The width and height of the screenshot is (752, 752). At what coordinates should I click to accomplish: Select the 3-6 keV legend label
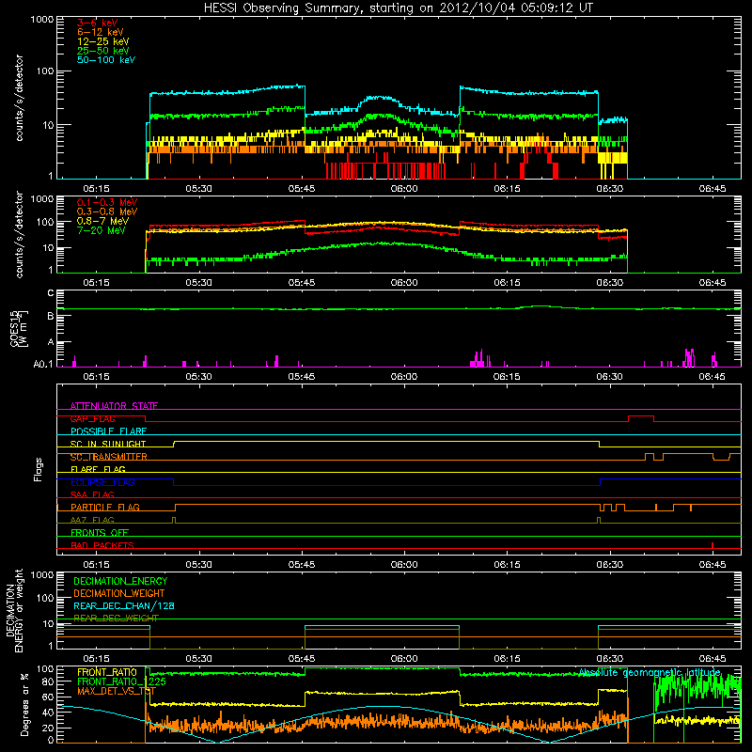point(98,23)
